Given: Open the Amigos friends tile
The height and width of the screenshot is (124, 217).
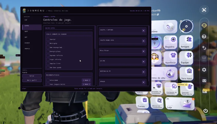Looking at the screenshot, I should click(x=186, y=42).
